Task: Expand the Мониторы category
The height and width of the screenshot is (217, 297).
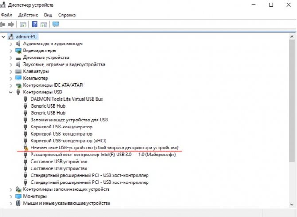Action: click(11, 196)
